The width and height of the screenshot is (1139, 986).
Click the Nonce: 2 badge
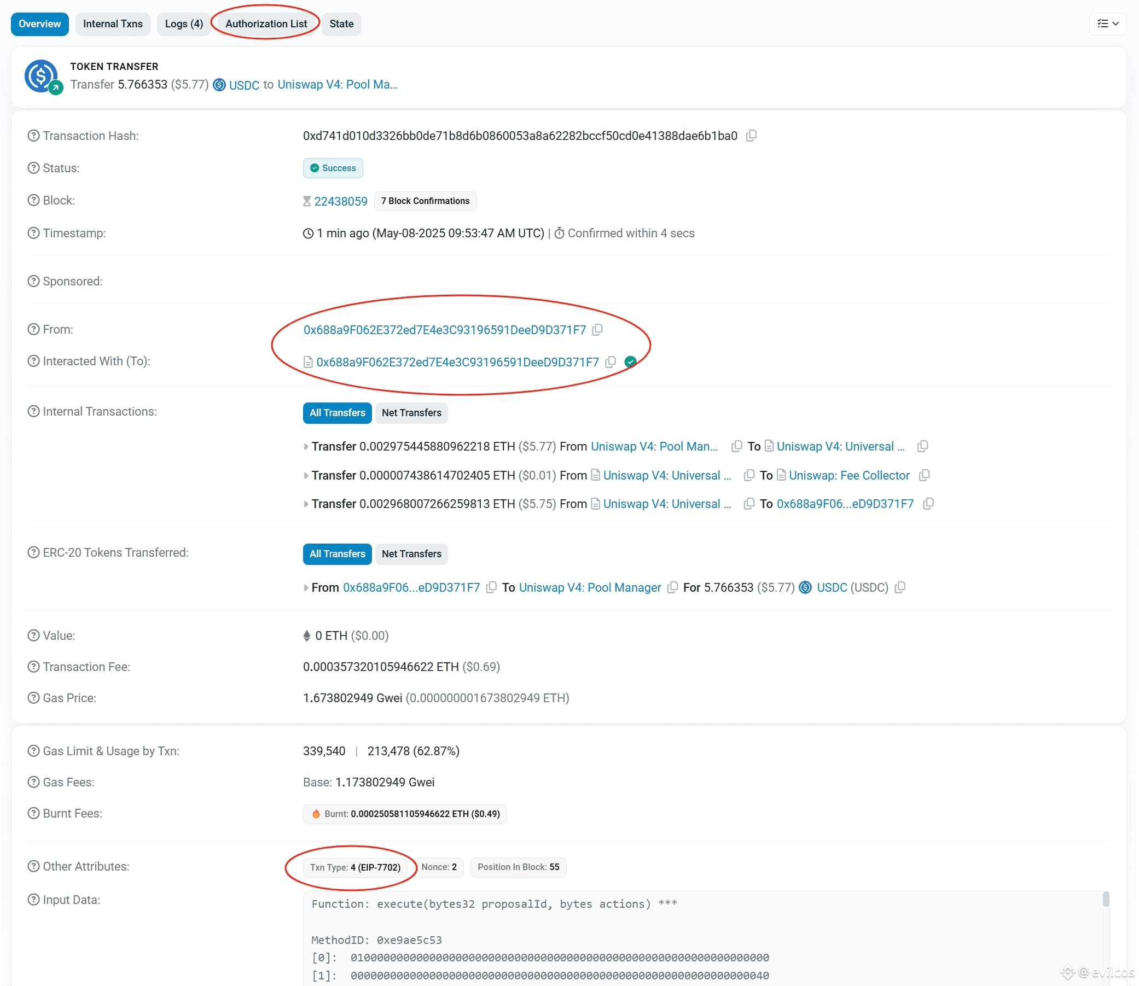pyautogui.click(x=439, y=867)
